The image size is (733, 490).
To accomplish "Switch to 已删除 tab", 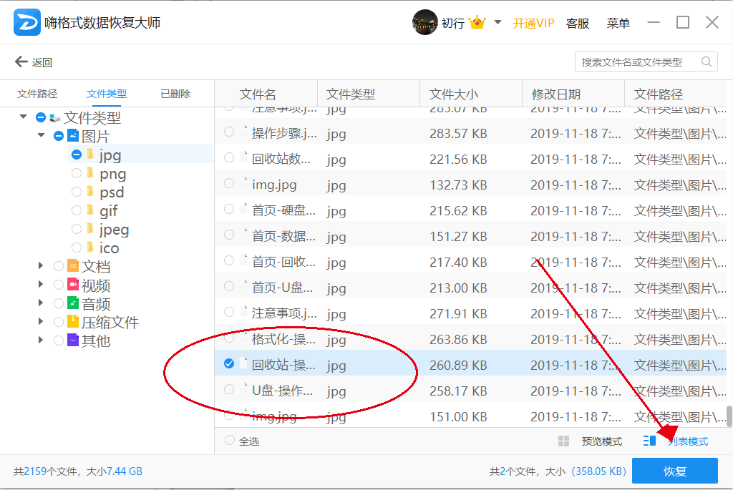I will [176, 94].
